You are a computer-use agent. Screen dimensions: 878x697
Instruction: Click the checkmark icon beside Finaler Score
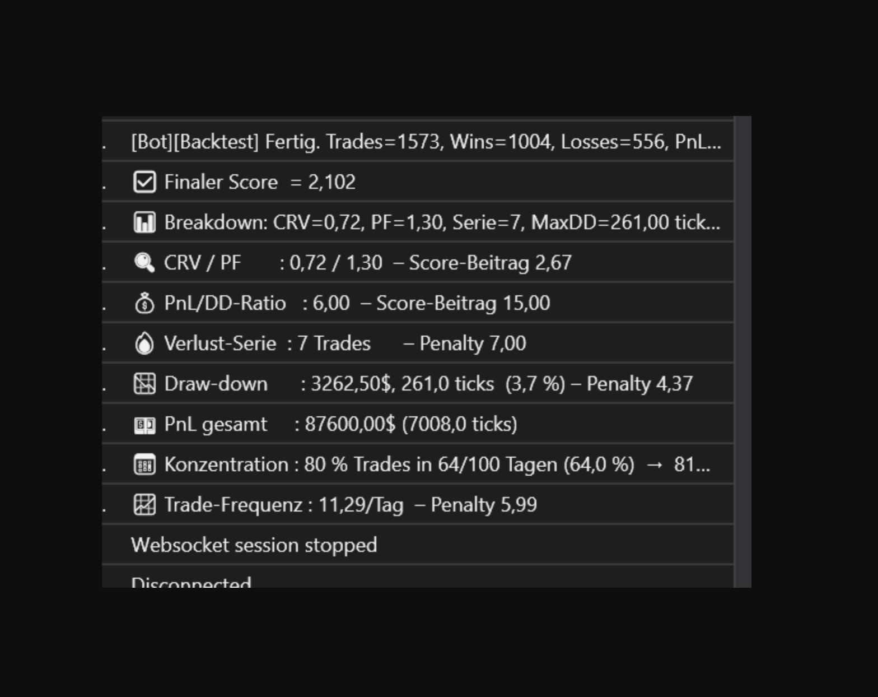144,182
